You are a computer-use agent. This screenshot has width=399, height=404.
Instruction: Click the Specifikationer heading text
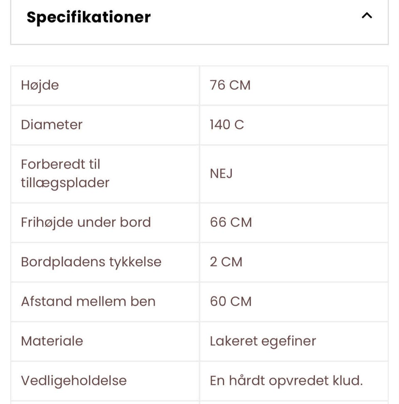pos(89,17)
